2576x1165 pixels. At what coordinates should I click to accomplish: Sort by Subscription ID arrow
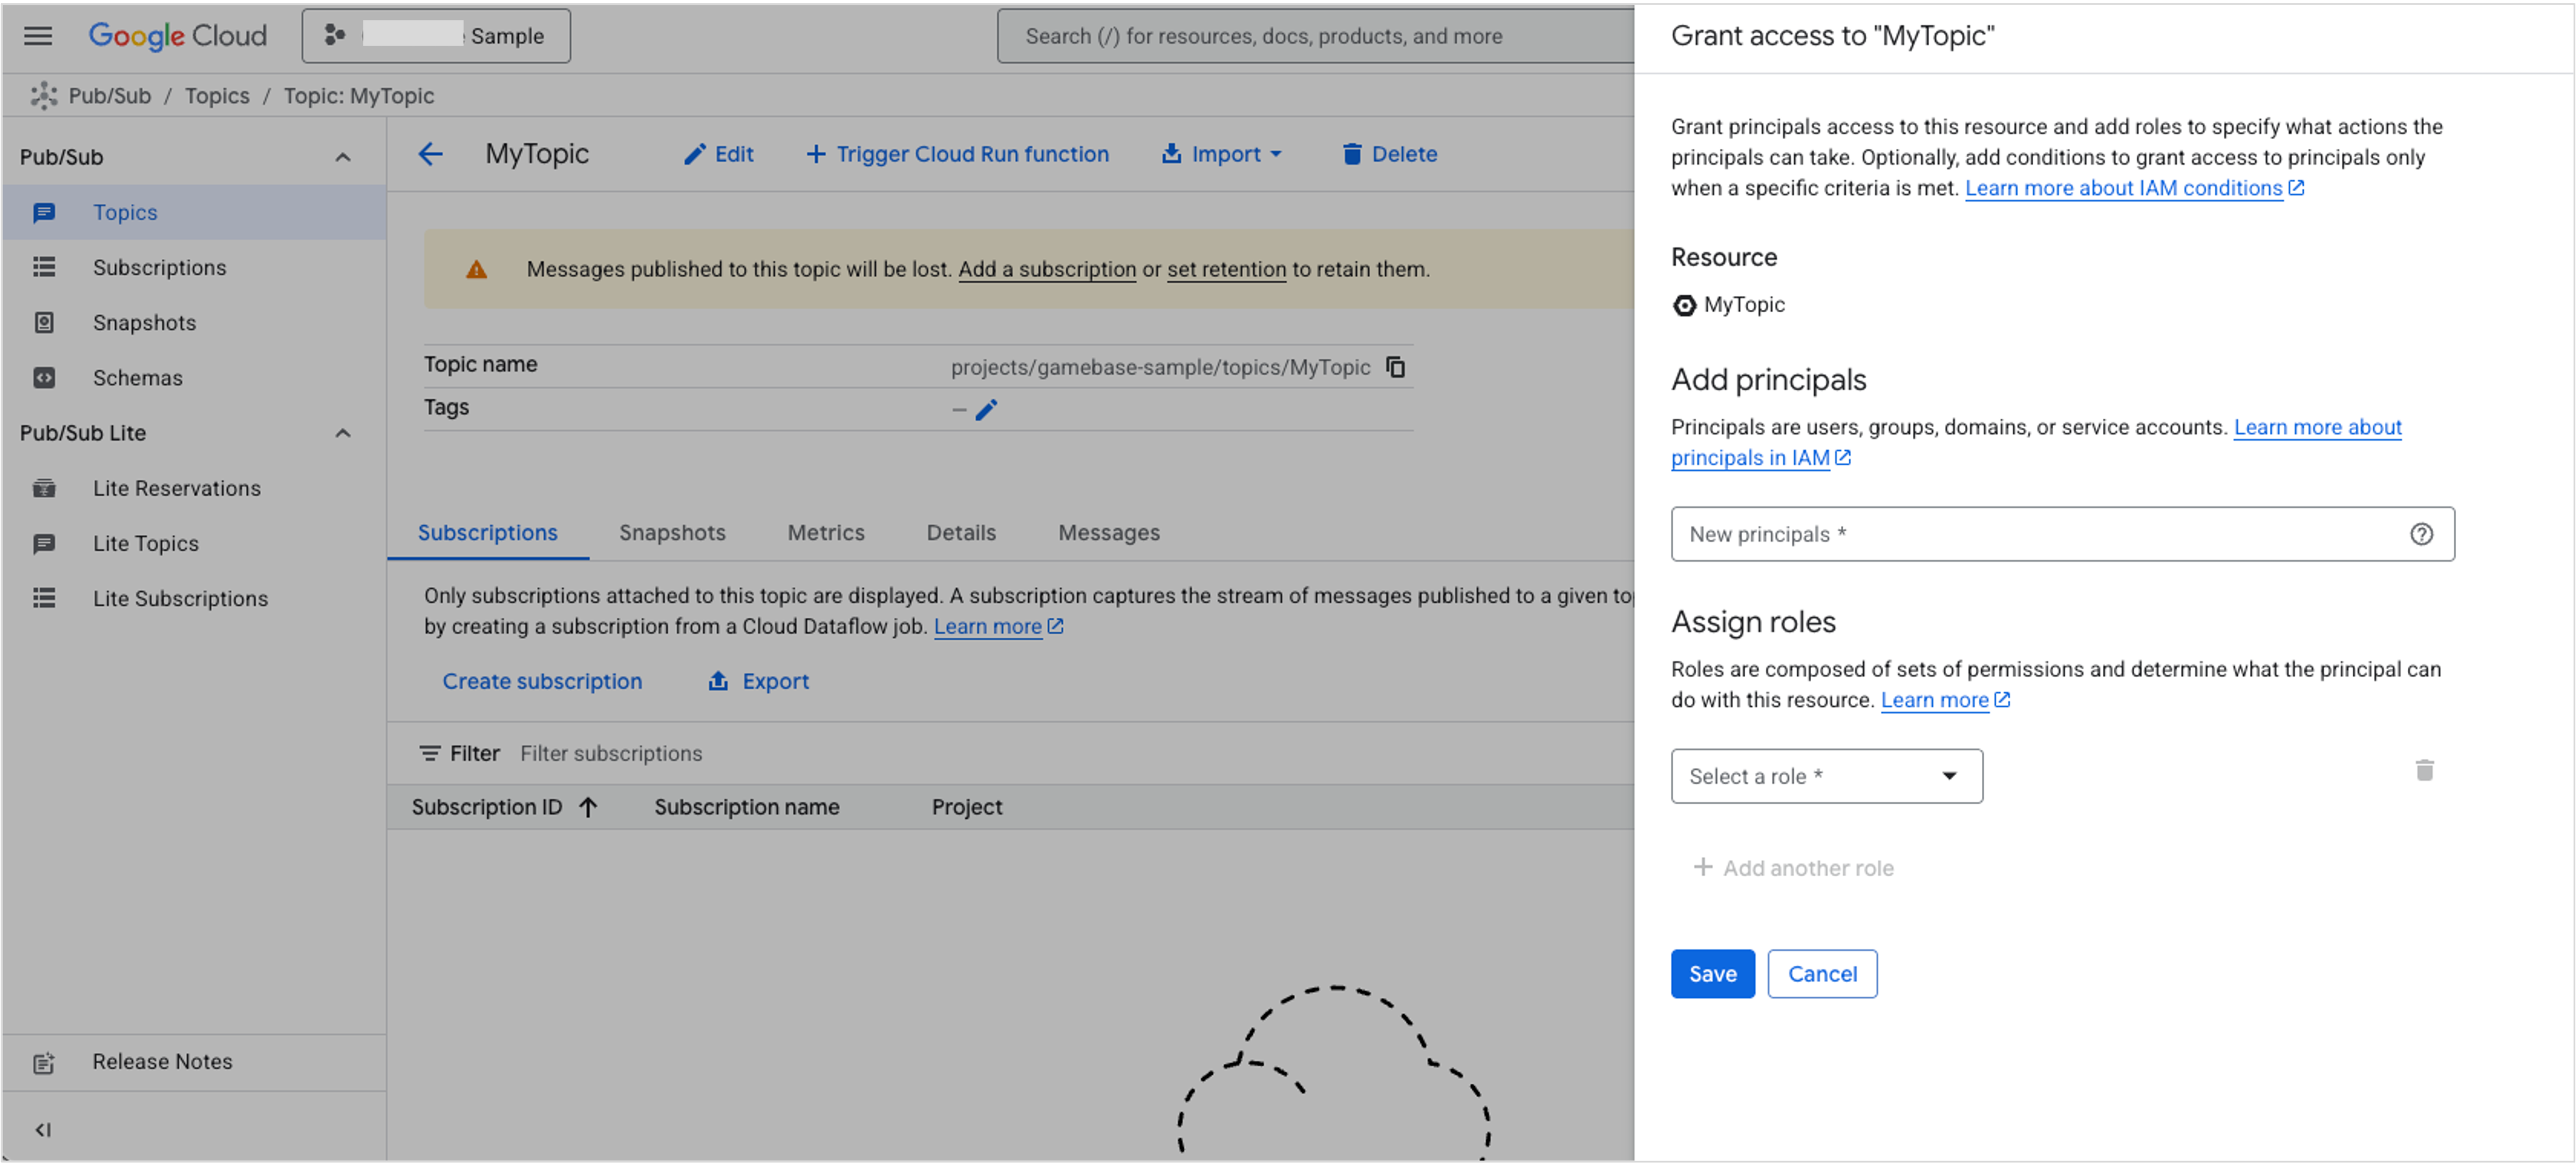[589, 808]
